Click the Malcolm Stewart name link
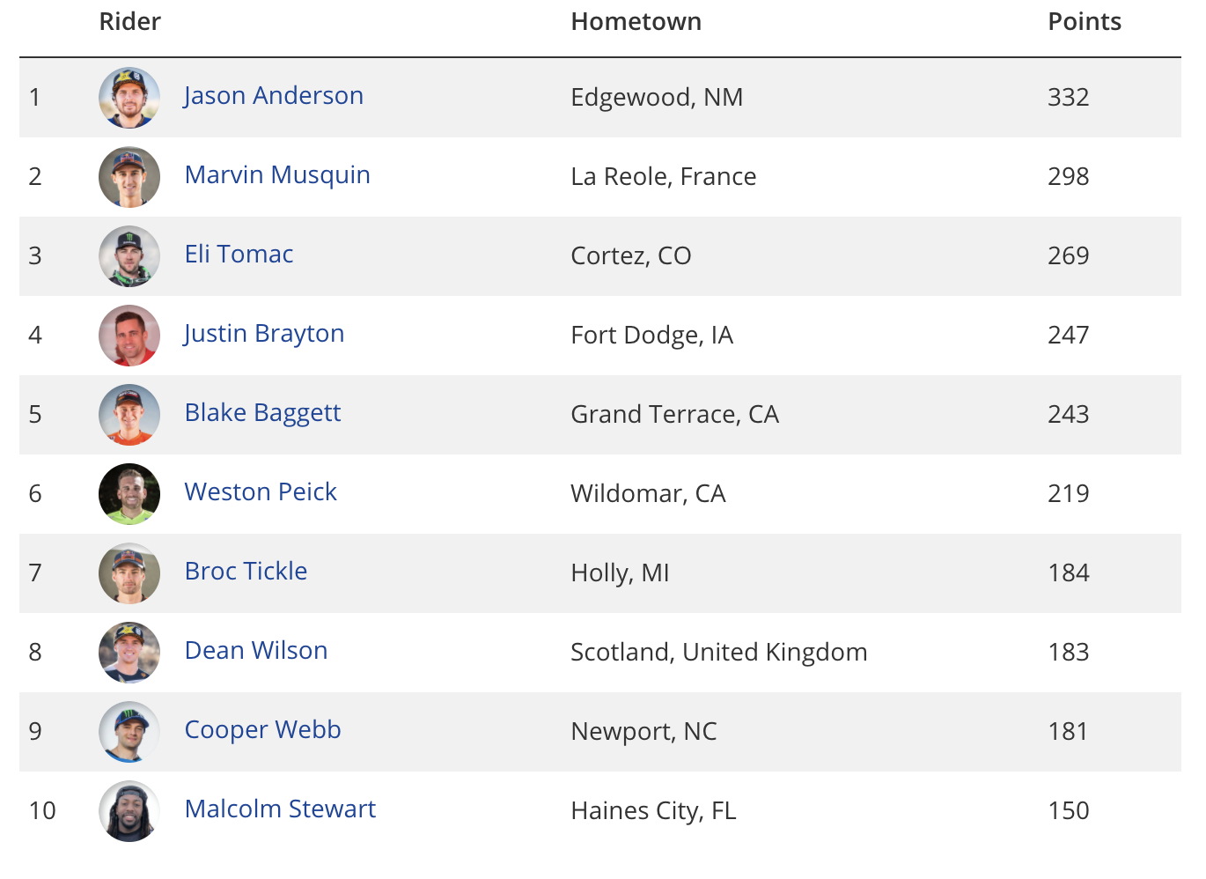The width and height of the screenshot is (1206, 879). (280, 809)
